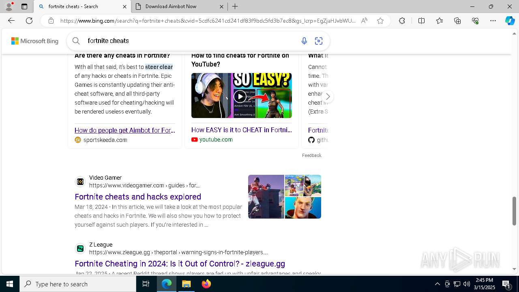View site information lock icon
The height and width of the screenshot is (292, 519).
pyautogui.click(x=51, y=21)
